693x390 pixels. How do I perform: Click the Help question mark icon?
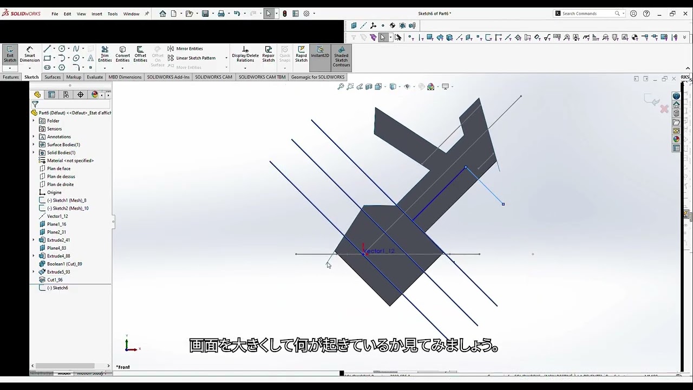[646, 14]
